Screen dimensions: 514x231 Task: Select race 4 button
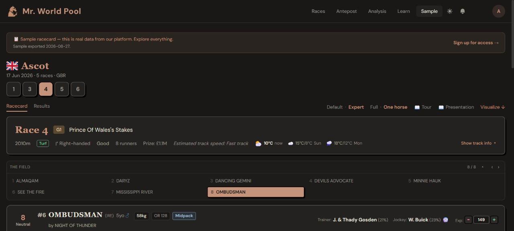(46, 89)
